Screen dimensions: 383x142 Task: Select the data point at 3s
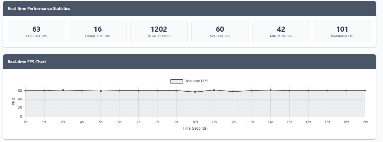[63, 90]
